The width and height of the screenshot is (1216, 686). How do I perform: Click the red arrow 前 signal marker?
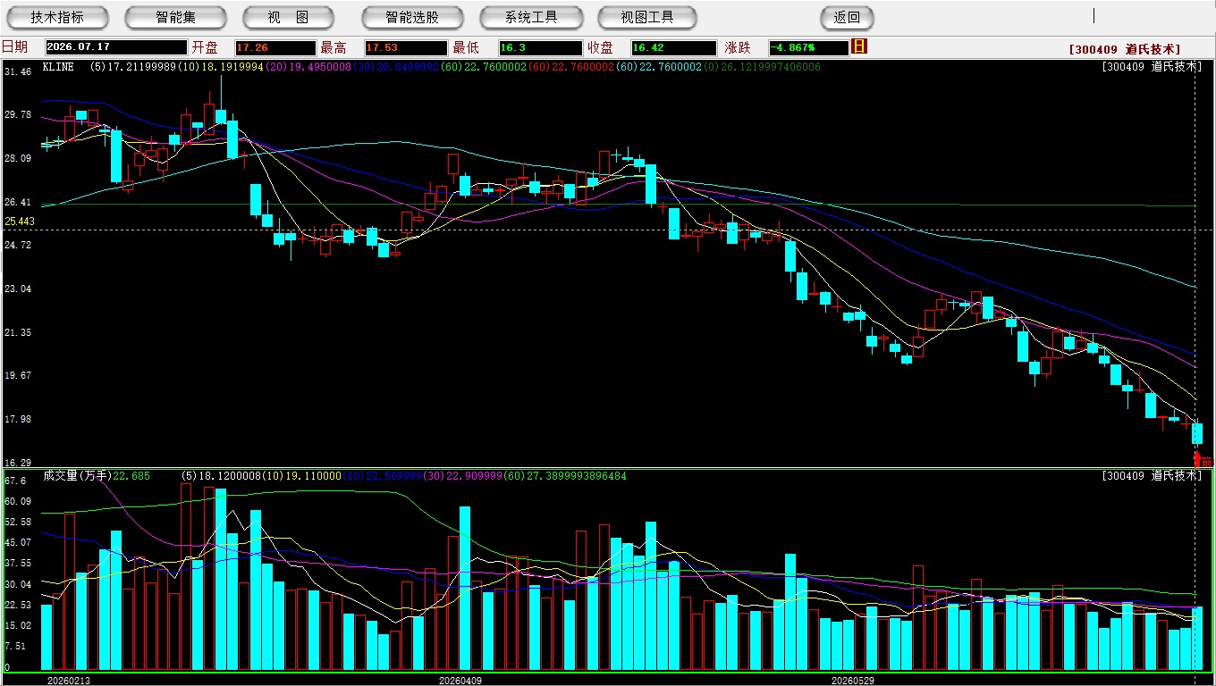pyautogui.click(x=1203, y=460)
